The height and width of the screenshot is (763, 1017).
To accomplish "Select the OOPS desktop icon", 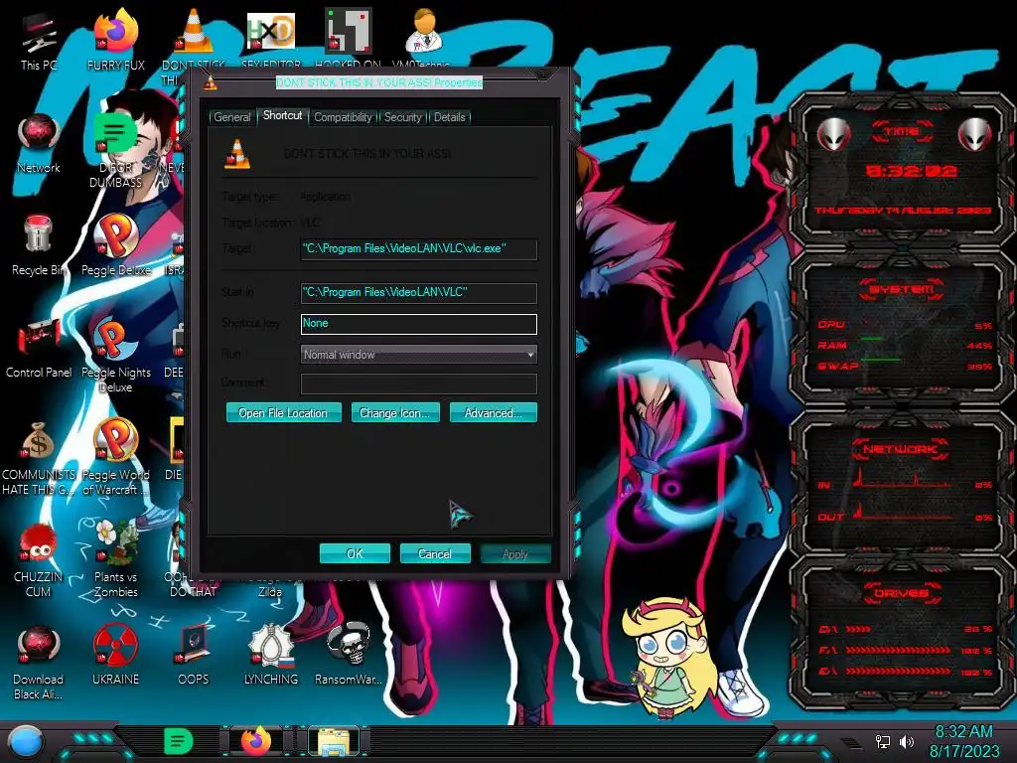I will (194, 656).
